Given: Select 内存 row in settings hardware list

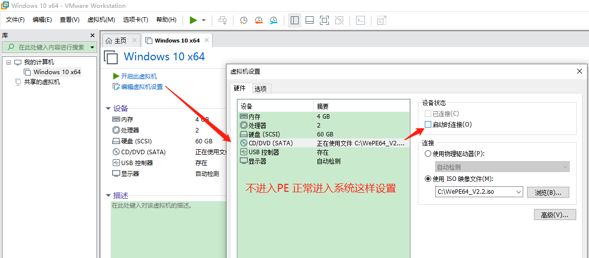Looking at the screenshot, I should (x=324, y=117).
